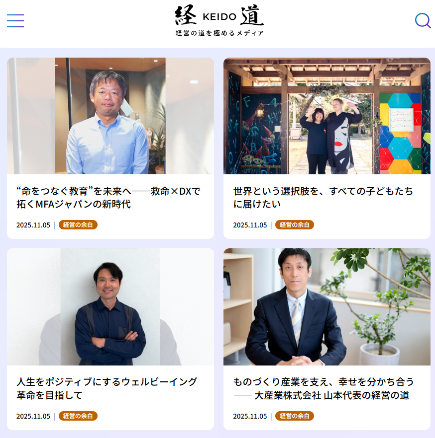This screenshot has width=435, height=438.
Task: Click the 2025.11.05 date under ウェルビーイング article
Action: tap(33, 416)
